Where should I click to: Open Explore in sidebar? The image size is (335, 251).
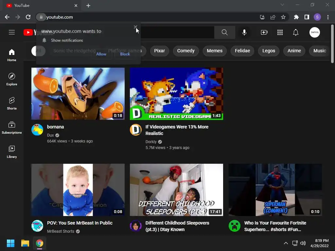(12, 79)
